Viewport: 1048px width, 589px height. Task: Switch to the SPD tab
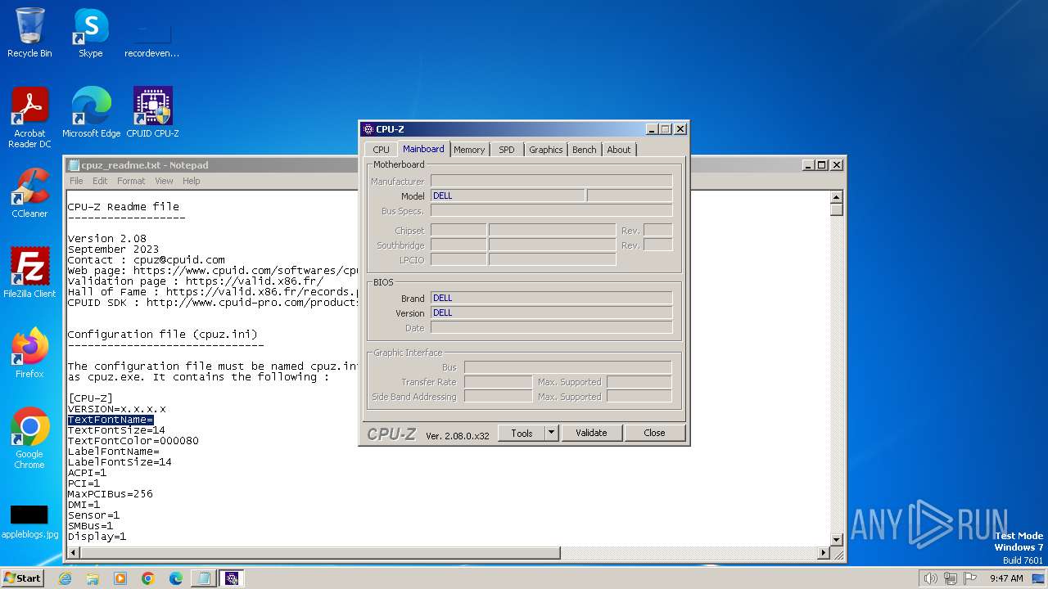click(x=507, y=150)
